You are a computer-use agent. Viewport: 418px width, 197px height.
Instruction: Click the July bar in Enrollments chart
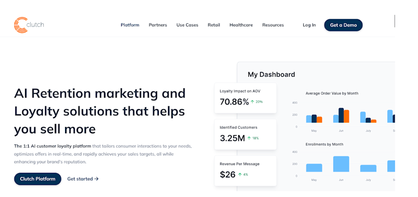coord(368,168)
